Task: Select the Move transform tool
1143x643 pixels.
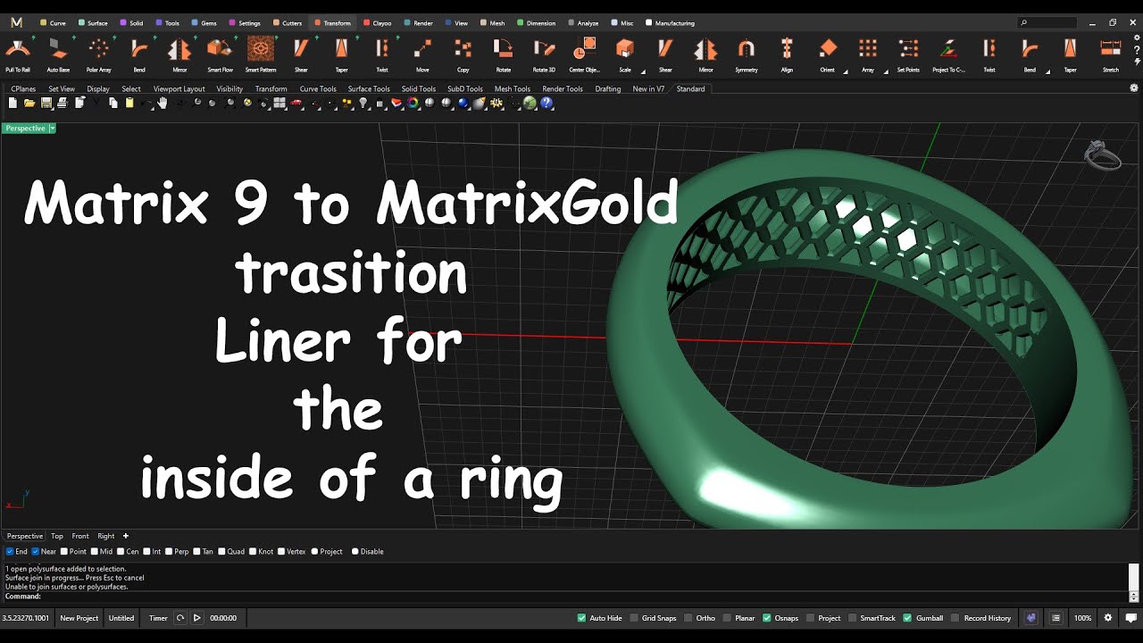Action: pos(422,55)
